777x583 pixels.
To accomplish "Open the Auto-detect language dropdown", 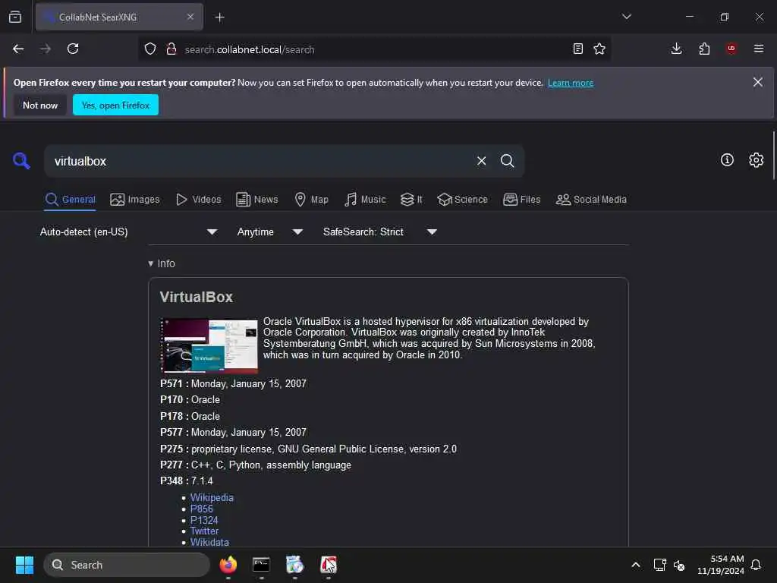I will tap(128, 232).
